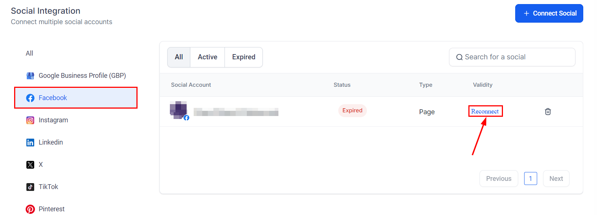Click the Next pagination button
Screen dimensions: 597x215
tap(556, 179)
